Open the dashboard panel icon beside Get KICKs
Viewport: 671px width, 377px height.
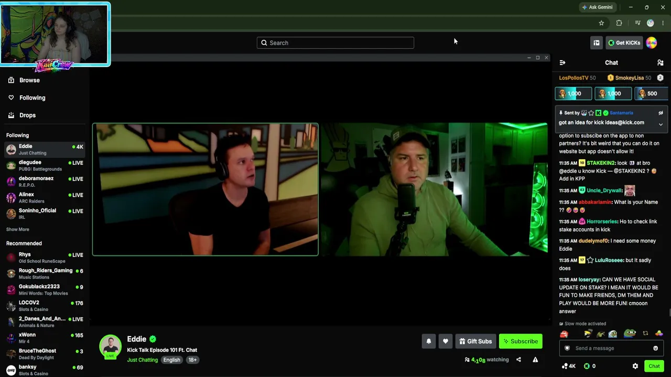[597, 43]
